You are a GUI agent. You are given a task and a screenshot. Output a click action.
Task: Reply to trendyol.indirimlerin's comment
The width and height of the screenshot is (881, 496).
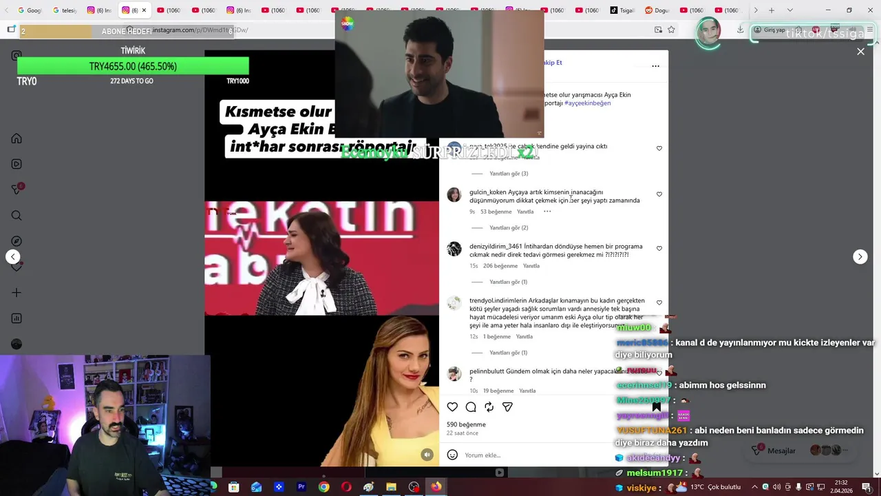pyautogui.click(x=524, y=337)
